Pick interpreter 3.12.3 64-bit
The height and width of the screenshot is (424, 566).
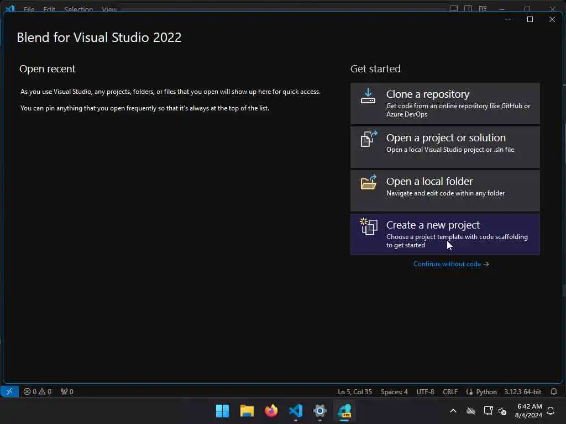click(x=523, y=392)
